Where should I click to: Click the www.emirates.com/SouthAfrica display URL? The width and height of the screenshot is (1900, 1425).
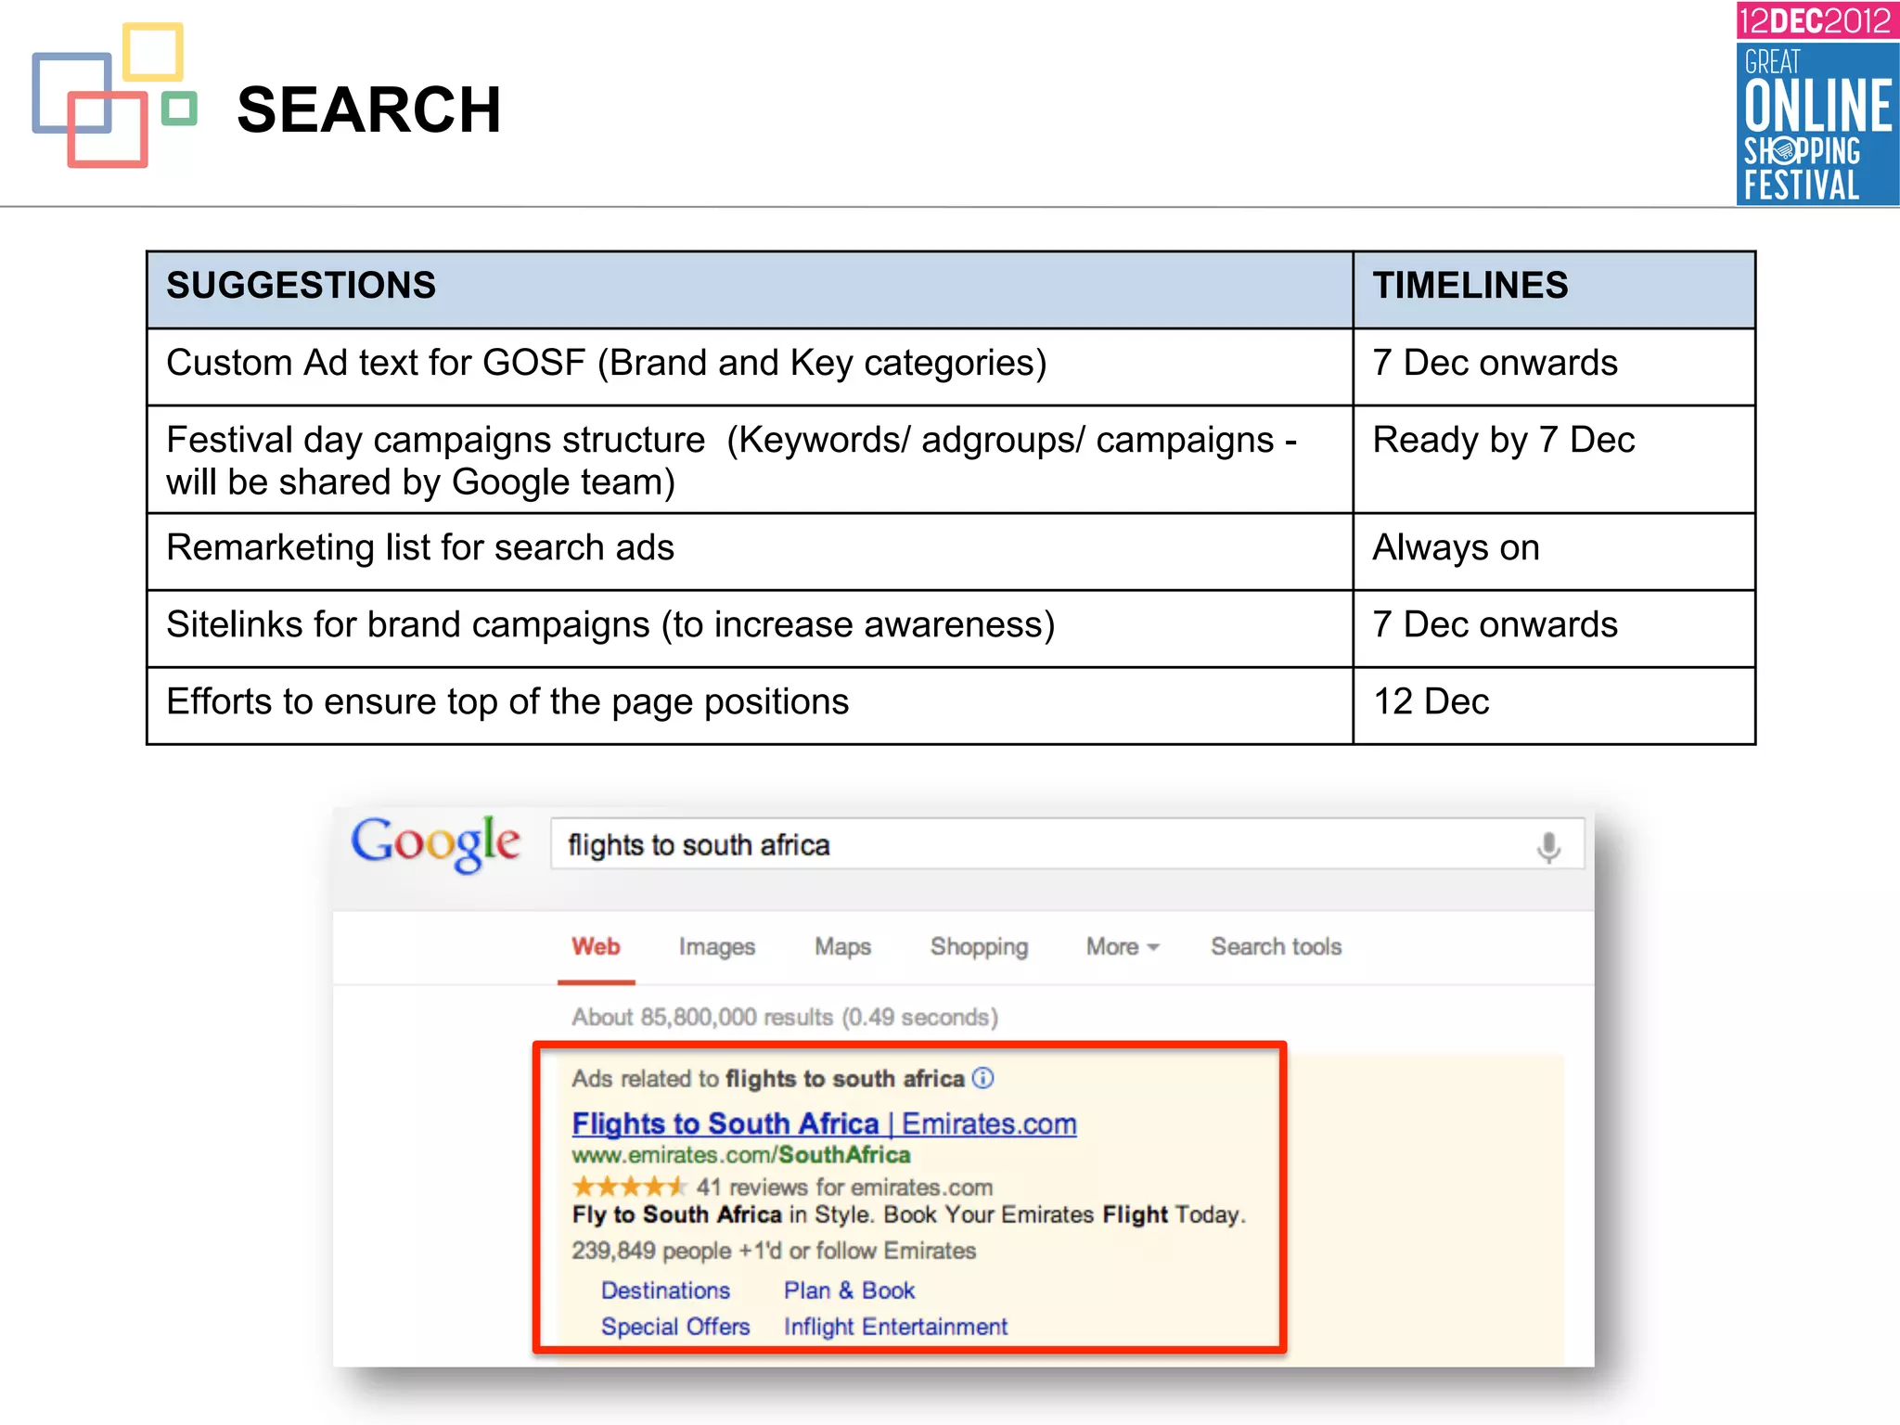(x=740, y=1155)
